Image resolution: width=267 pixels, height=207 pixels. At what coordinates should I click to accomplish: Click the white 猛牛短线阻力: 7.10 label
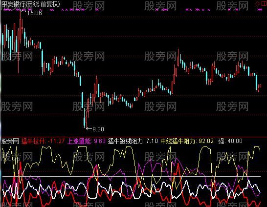(133, 141)
